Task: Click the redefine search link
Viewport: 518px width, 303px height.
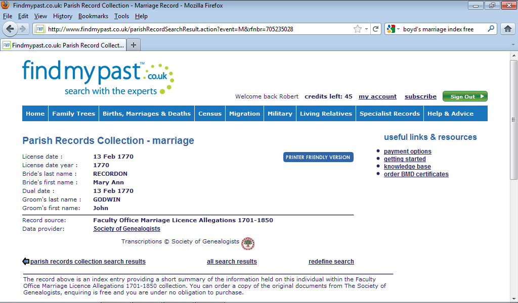Action: (x=331, y=262)
